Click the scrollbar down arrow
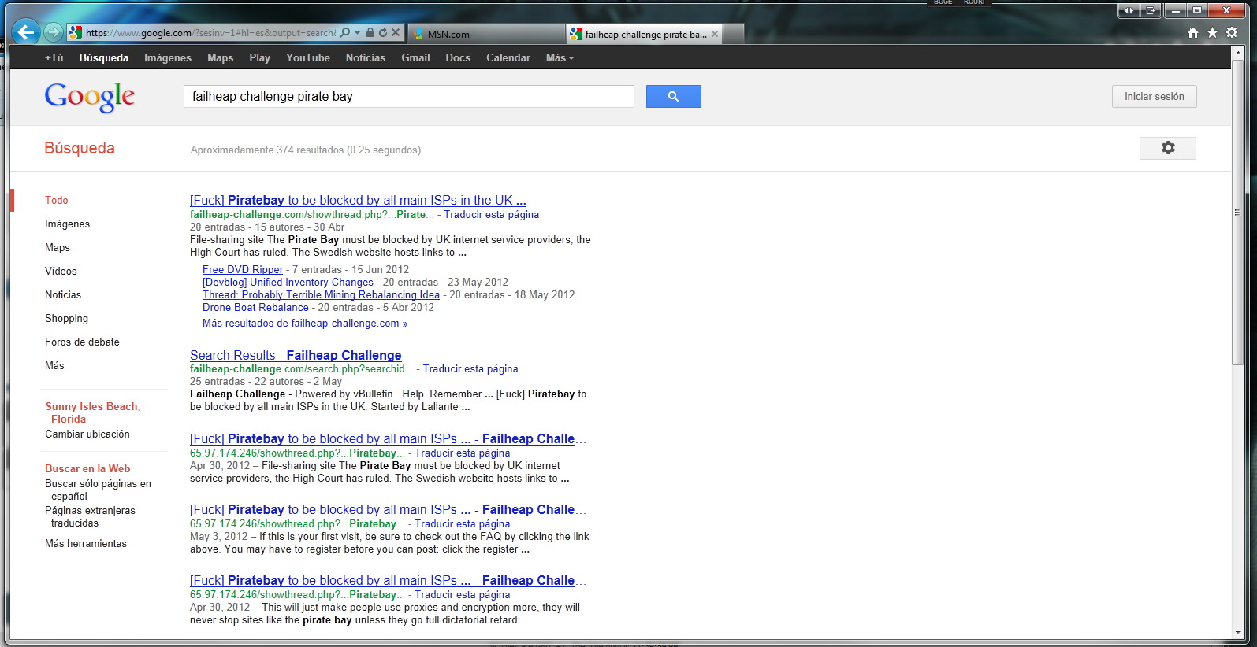The image size is (1257, 647). (x=1238, y=632)
